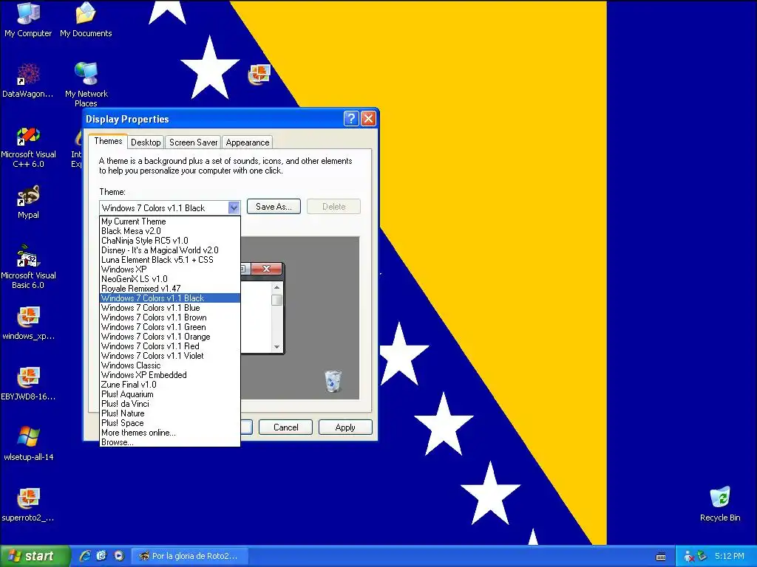Screen dimensions: 757x567
Task: Click the Apply button
Action: coord(345,427)
